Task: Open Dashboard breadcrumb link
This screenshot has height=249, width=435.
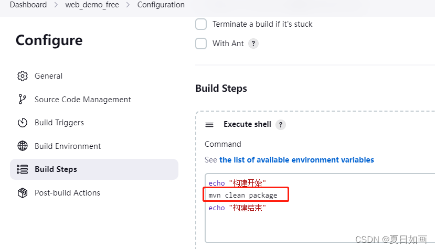Action: pos(28,5)
